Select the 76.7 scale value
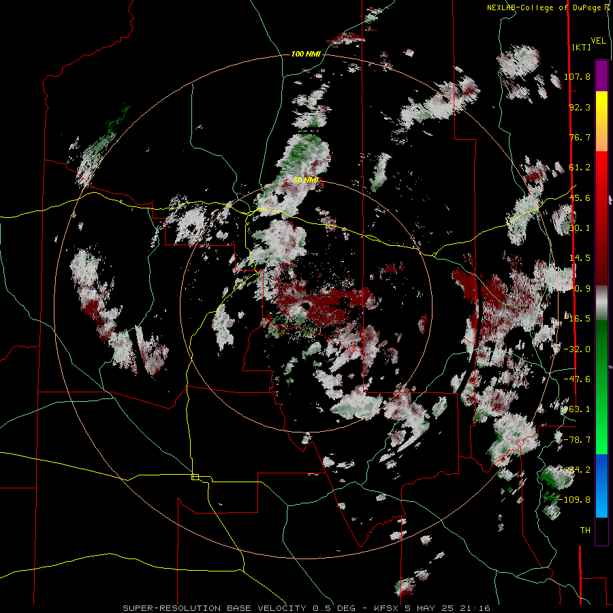 click(580, 137)
